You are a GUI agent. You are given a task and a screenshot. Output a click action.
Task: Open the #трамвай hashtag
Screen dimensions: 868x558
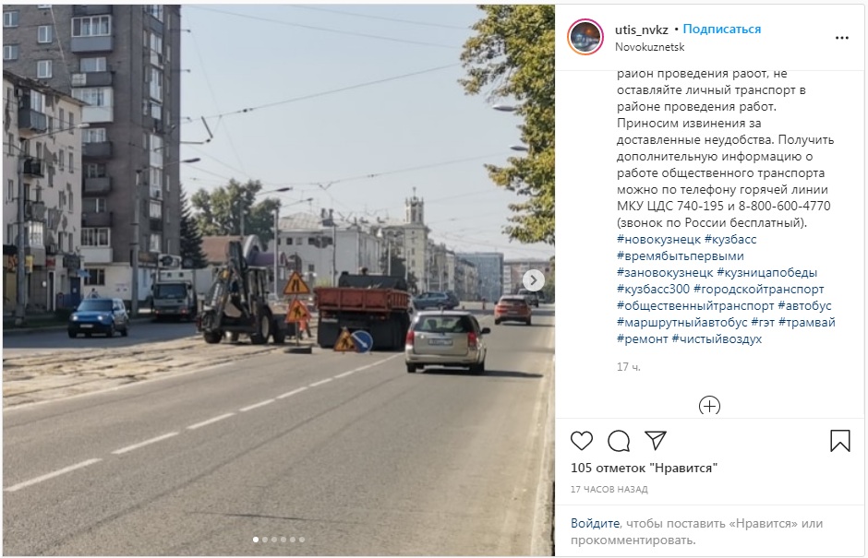(x=806, y=323)
